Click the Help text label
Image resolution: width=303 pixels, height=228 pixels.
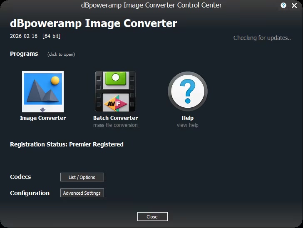click(x=187, y=118)
